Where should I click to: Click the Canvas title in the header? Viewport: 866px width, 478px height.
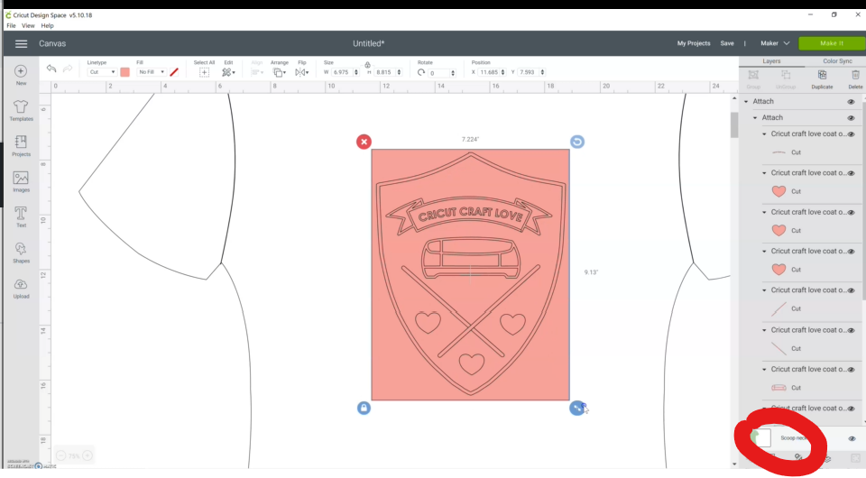(52, 43)
